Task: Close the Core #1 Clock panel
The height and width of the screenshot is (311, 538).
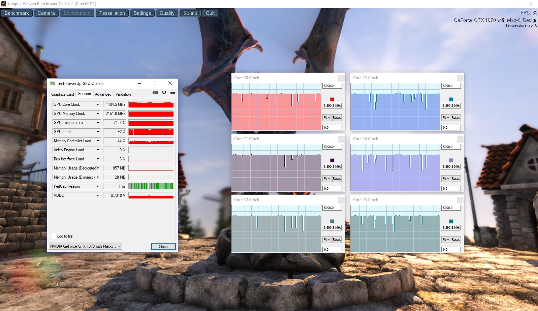Action: coord(341,139)
